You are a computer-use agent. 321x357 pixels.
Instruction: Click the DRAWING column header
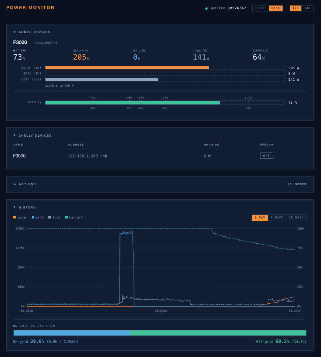[x=212, y=144]
